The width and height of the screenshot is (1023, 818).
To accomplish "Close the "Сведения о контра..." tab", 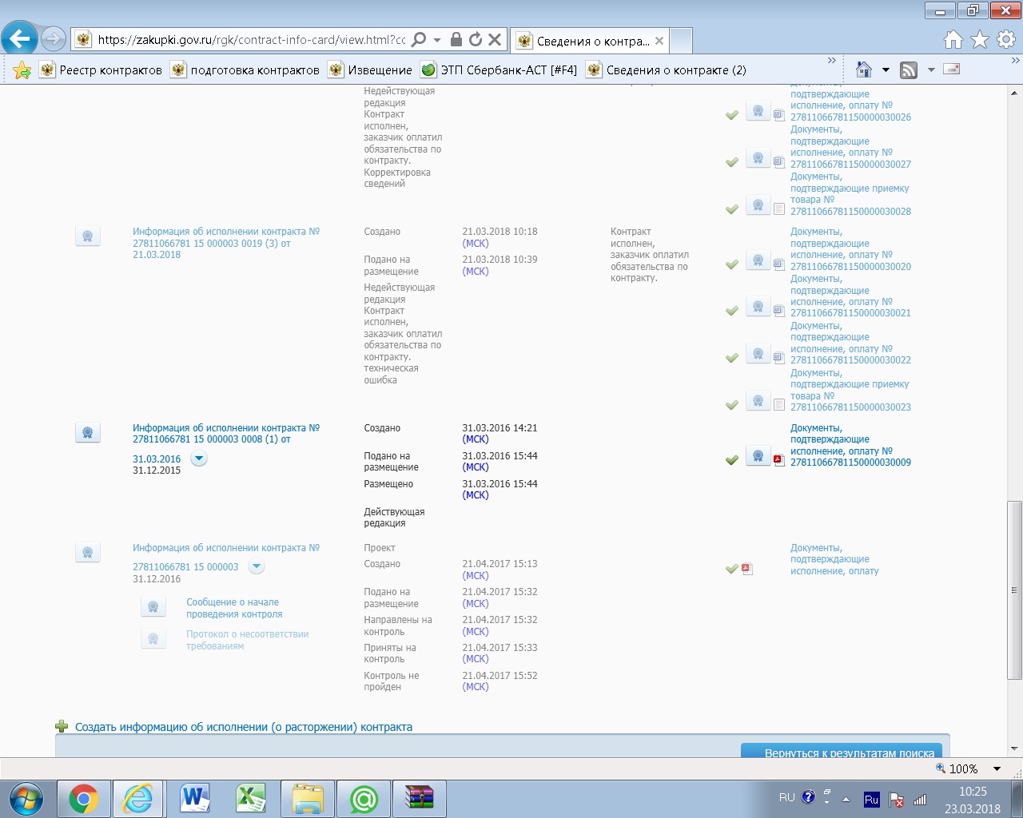I will pyautogui.click(x=659, y=41).
